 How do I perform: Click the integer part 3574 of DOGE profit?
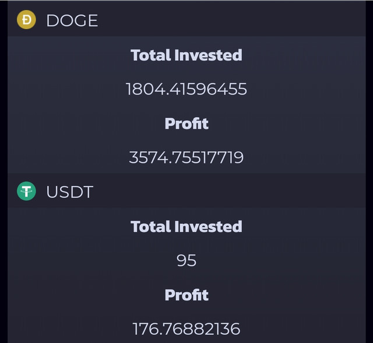pyautogui.click(x=147, y=157)
